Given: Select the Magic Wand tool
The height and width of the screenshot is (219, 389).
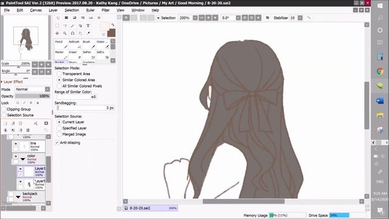Looking at the screenshot, I should click(72, 26).
